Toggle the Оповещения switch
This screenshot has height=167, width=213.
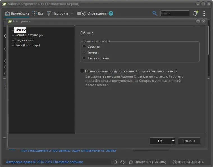coord(81,13)
